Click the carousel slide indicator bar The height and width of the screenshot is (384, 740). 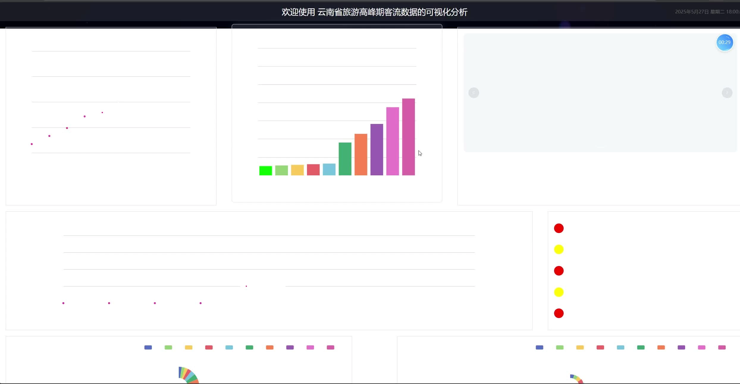[601, 147]
